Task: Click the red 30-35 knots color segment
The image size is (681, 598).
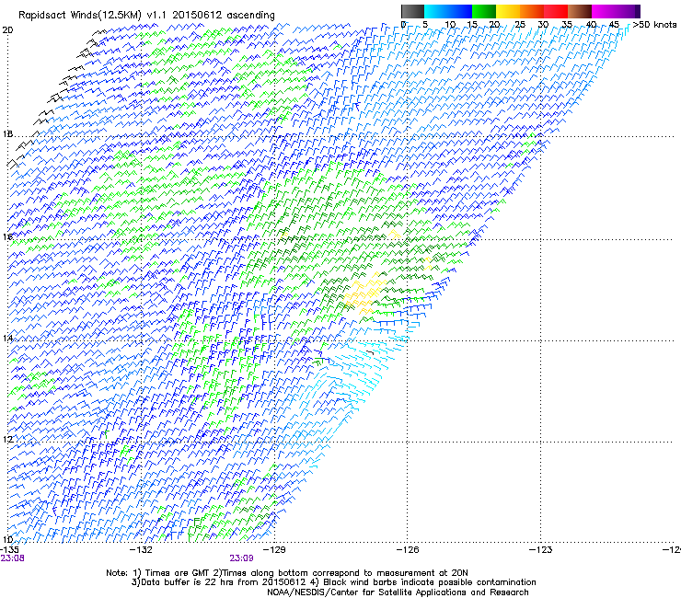Action: (x=556, y=11)
